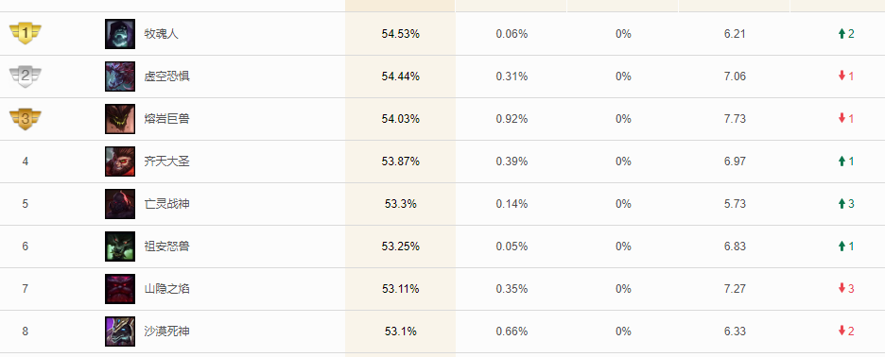Click the 山隐之焰 champion portrait

point(120,289)
